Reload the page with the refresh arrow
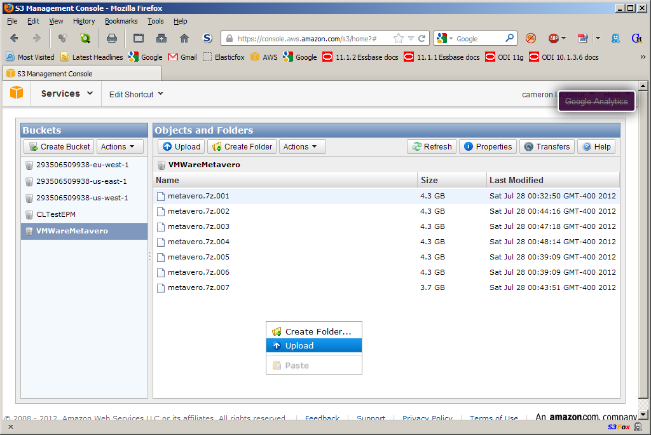Viewport: 651px width, 435px height. (x=422, y=38)
